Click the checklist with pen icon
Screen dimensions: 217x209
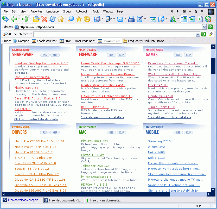click(x=109, y=19)
